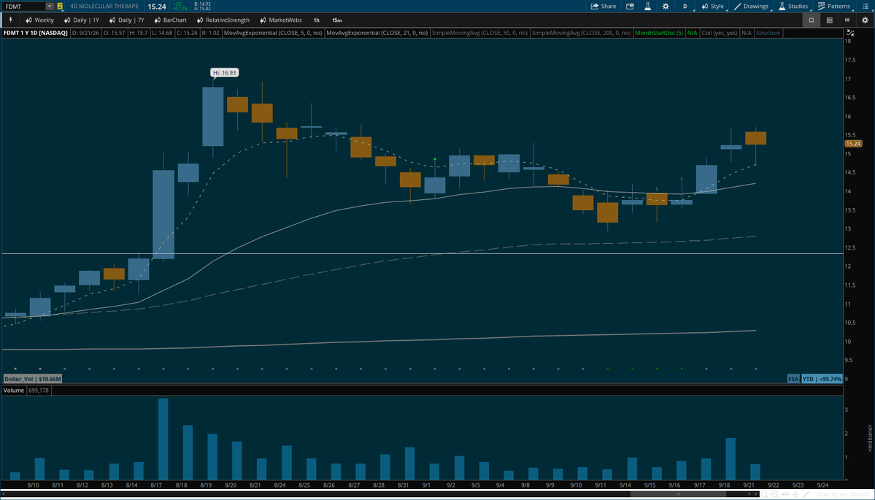Click the MonthStartDot (5) study label
This screenshot has width=875, height=500.
[x=659, y=33]
